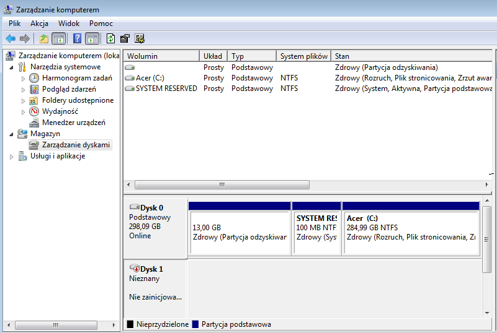Expand the Foldery udostępnione node
Viewport: 497px width, 333px height.
click(23, 101)
